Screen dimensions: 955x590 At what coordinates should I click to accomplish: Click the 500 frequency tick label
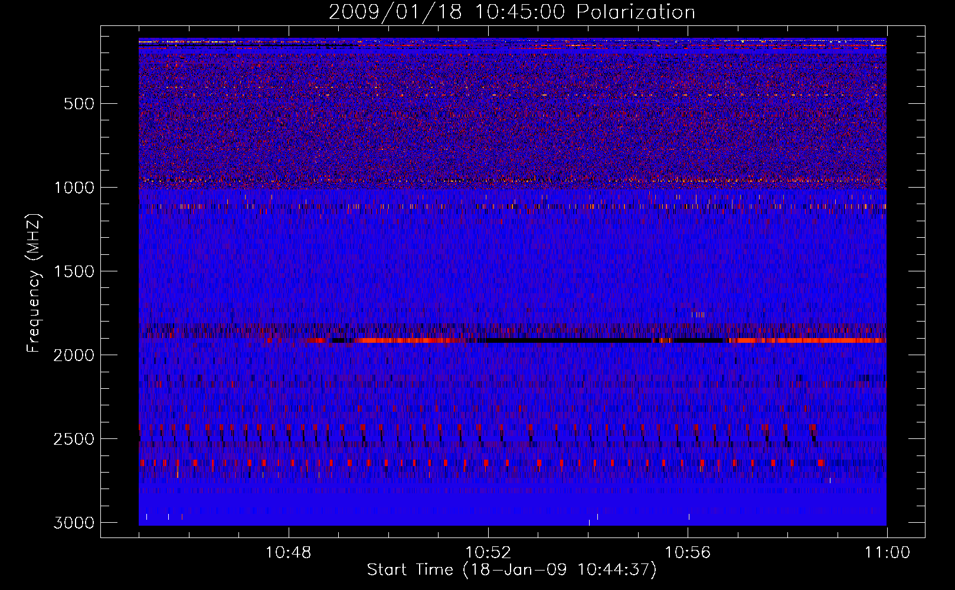(x=79, y=104)
